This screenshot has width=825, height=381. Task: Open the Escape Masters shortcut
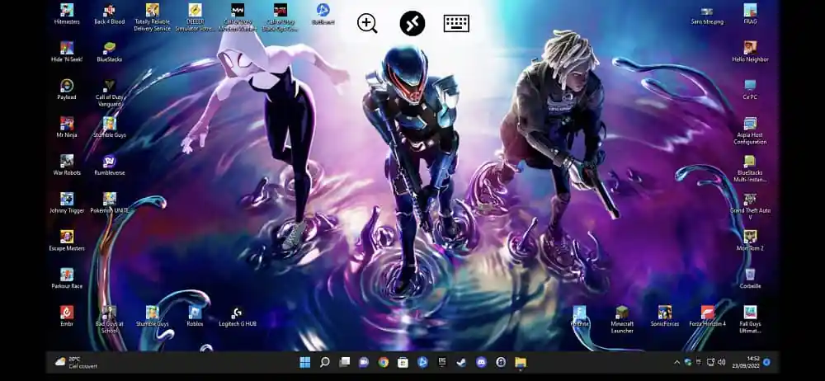67,241
